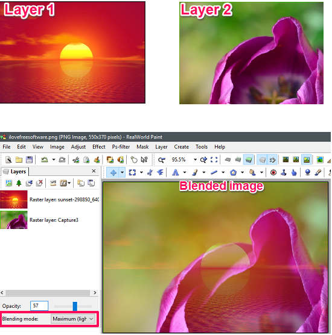Select the Clone stamp tool
The width and height of the screenshot is (332, 335).
[x=284, y=172]
